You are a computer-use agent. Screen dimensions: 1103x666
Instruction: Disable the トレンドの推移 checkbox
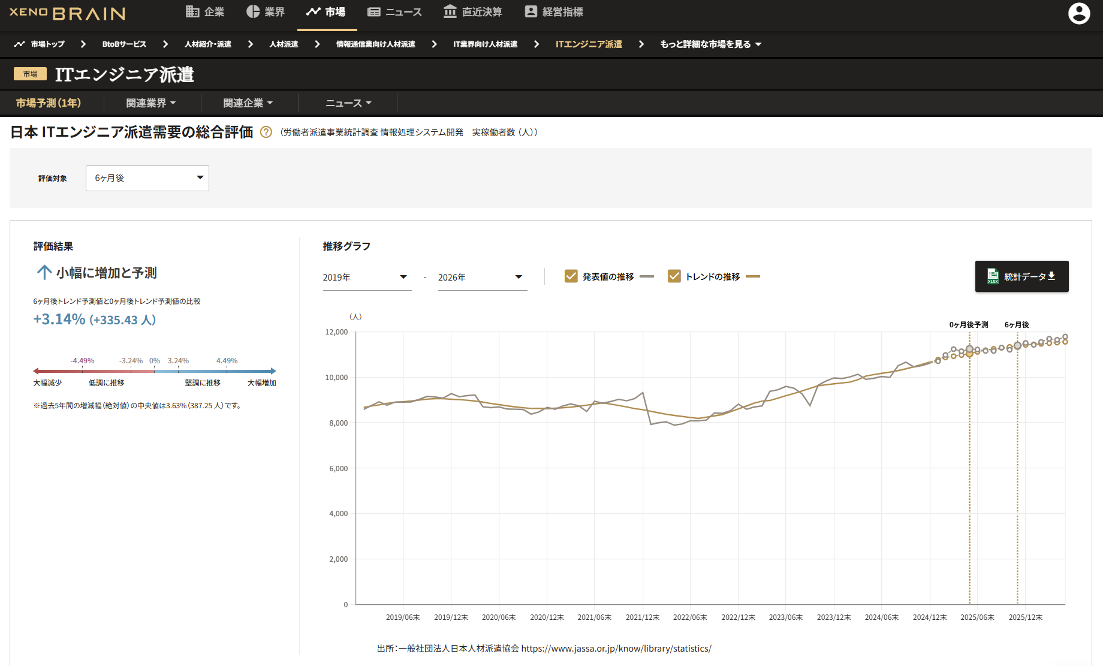point(674,276)
